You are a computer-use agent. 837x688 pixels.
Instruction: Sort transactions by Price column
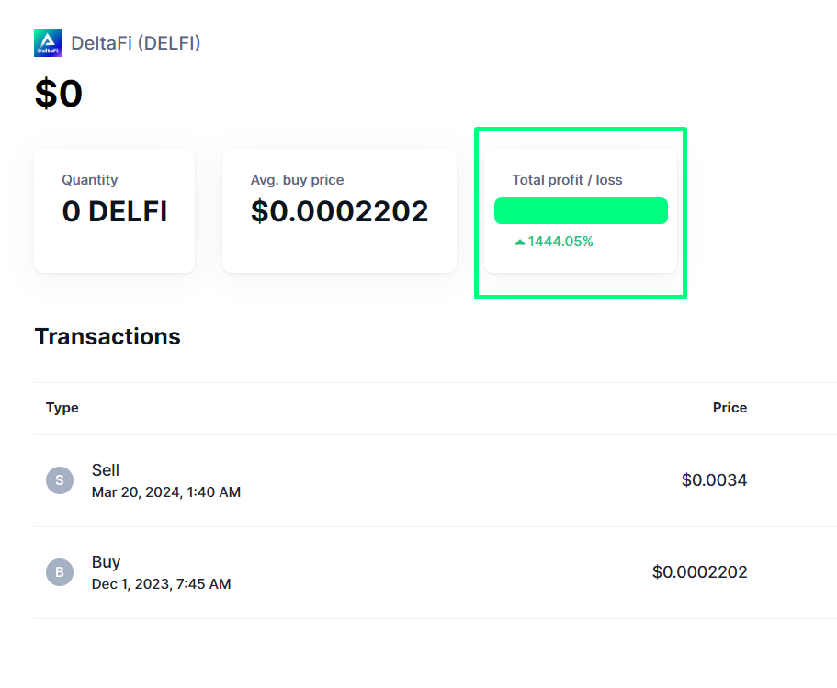click(x=730, y=408)
